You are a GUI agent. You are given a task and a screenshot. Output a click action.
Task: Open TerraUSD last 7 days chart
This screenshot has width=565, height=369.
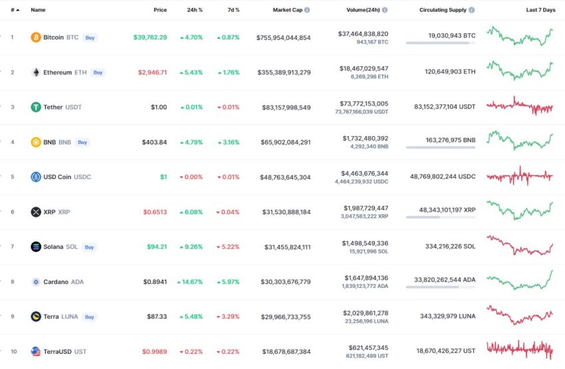[x=520, y=350]
